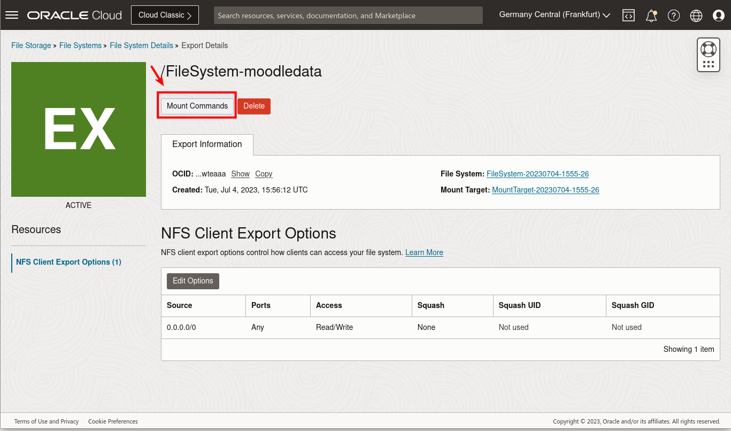Open the navigation hamburger menu
This screenshot has height=431, width=731.
point(12,14)
